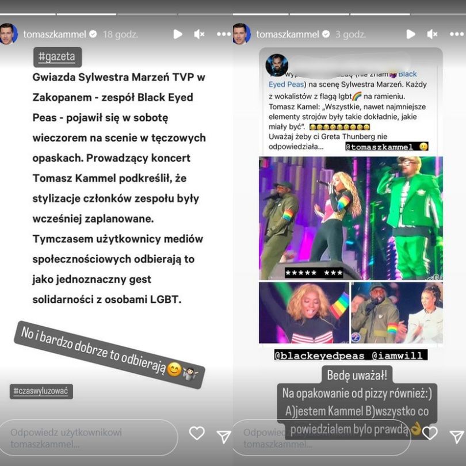Tap the @tomaszkammel mention tag
Screen dimensions: 466x466
(x=387, y=147)
